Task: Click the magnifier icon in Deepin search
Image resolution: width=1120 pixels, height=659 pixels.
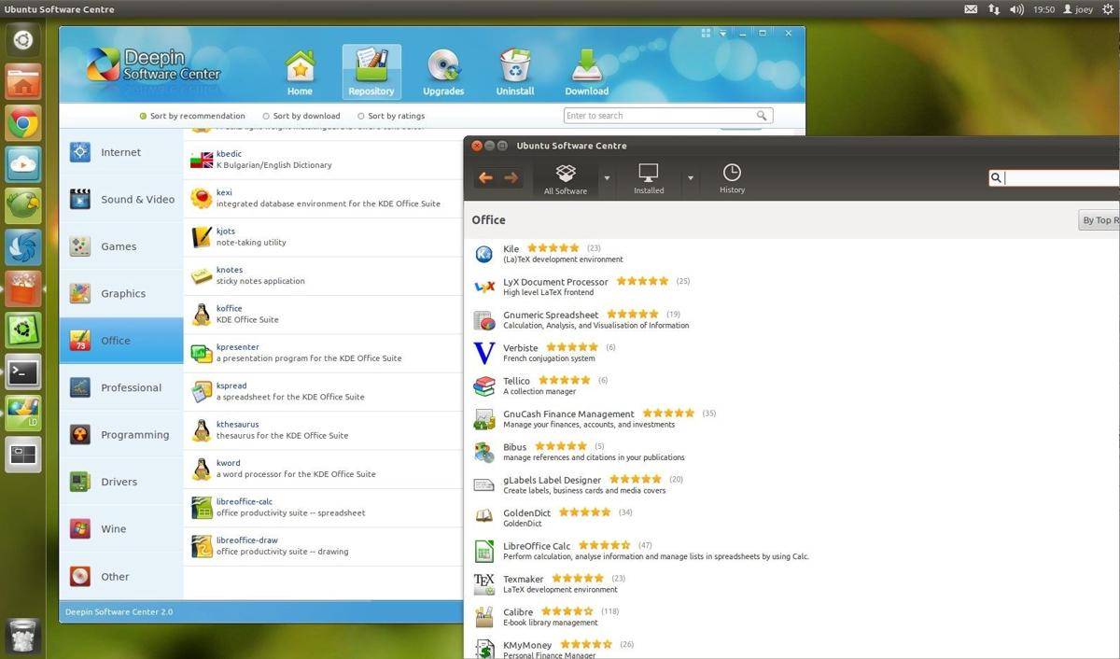Action: pyautogui.click(x=763, y=116)
